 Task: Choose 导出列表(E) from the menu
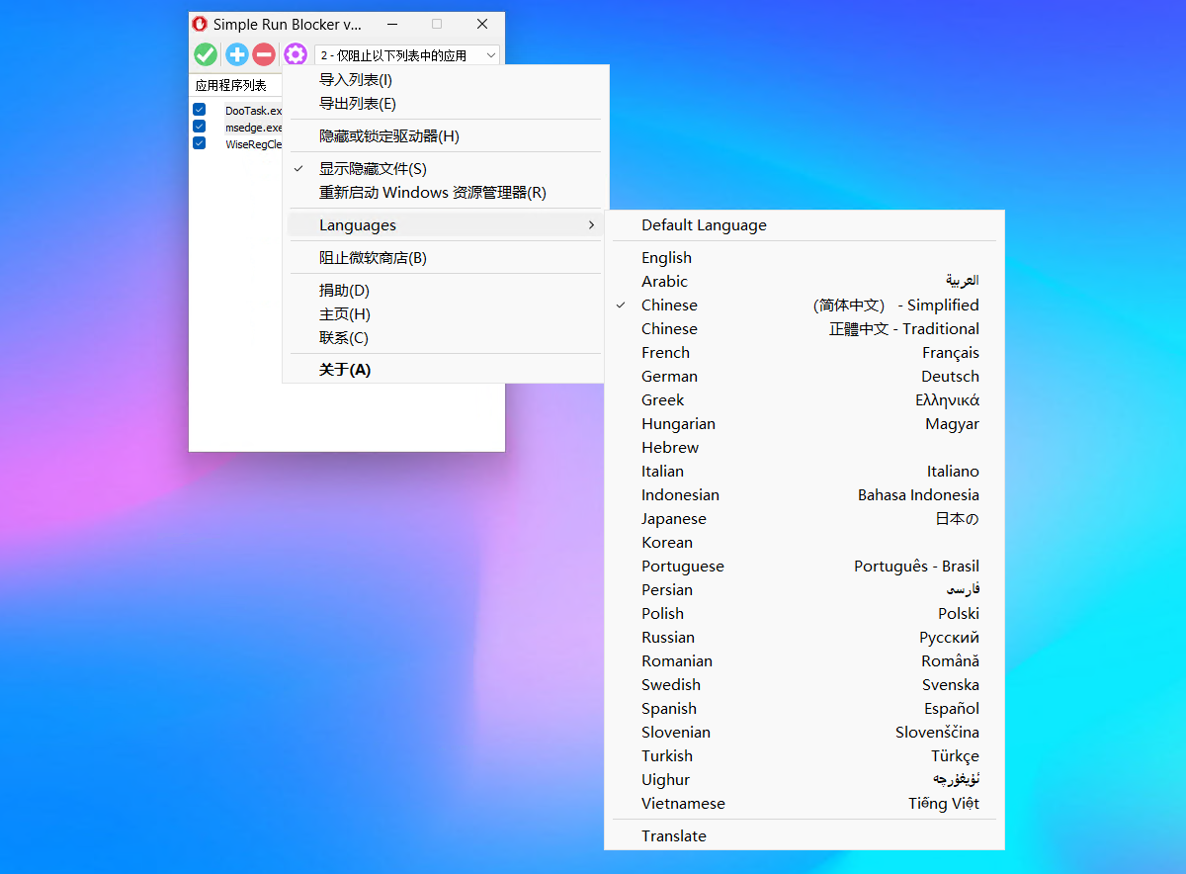coord(445,104)
